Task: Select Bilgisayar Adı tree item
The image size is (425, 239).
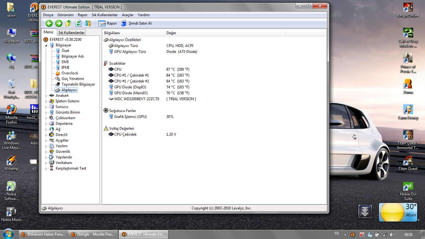Action: [x=72, y=56]
